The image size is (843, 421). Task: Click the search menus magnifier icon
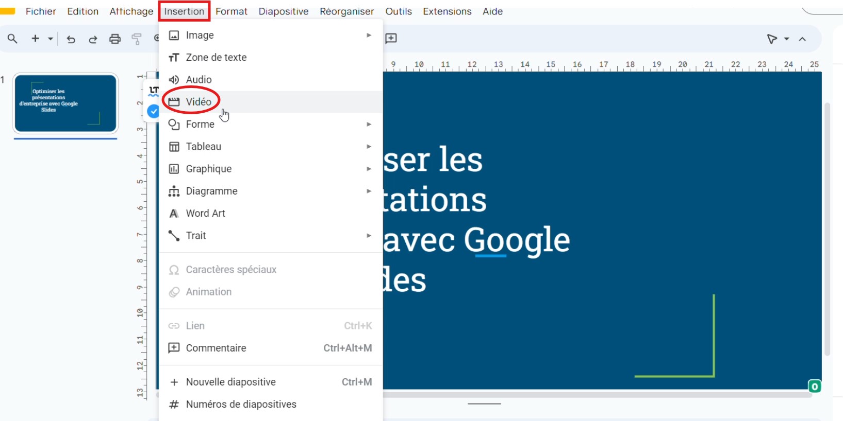pyautogui.click(x=12, y=39)
